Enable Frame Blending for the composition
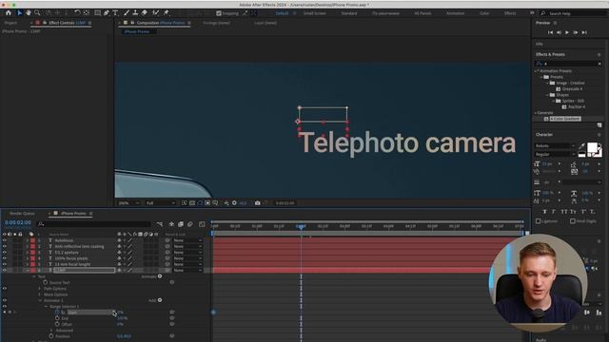This screenshot has height=342, width=609. pyautogui.click(x=181, y=224)
